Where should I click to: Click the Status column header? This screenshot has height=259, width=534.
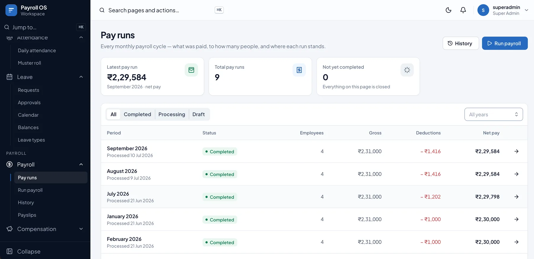(x=209, y=133)
